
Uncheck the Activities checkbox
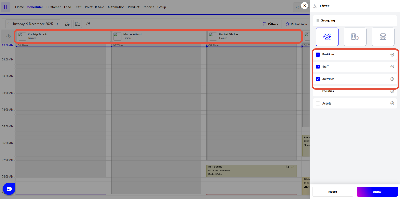pyautogui.click(x=318, y=79)
